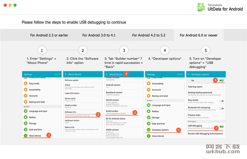Viewport: 247px width, 159px height.
Task: Click the Developer options icon in fourth screenshot
Action: tap(148, 130)
